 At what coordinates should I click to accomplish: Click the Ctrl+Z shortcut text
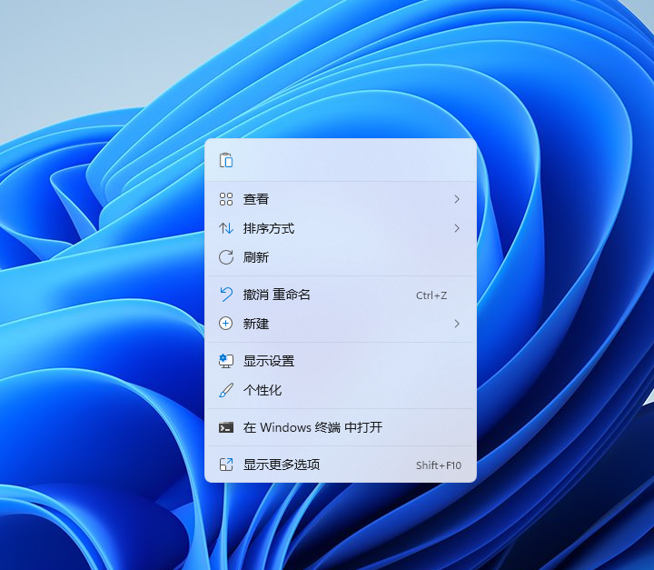tap(431, 295)
